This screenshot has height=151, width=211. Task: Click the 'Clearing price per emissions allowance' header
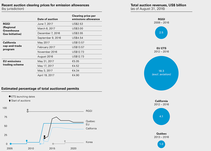86,17
